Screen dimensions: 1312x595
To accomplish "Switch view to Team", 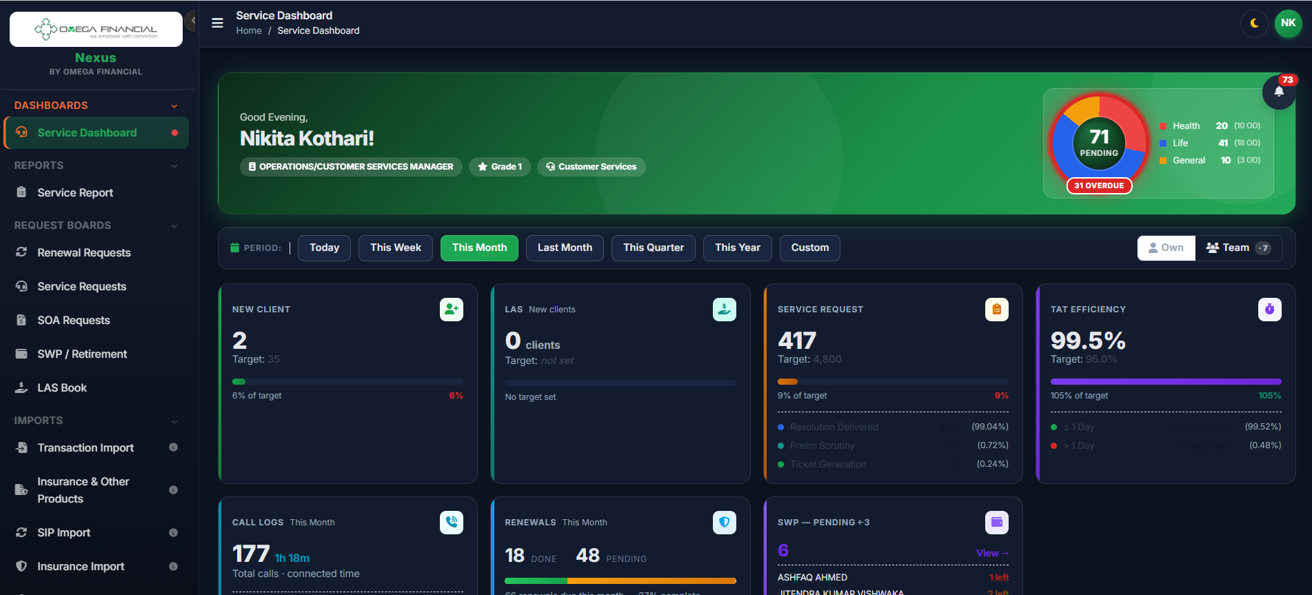I will coord(1238,248).
